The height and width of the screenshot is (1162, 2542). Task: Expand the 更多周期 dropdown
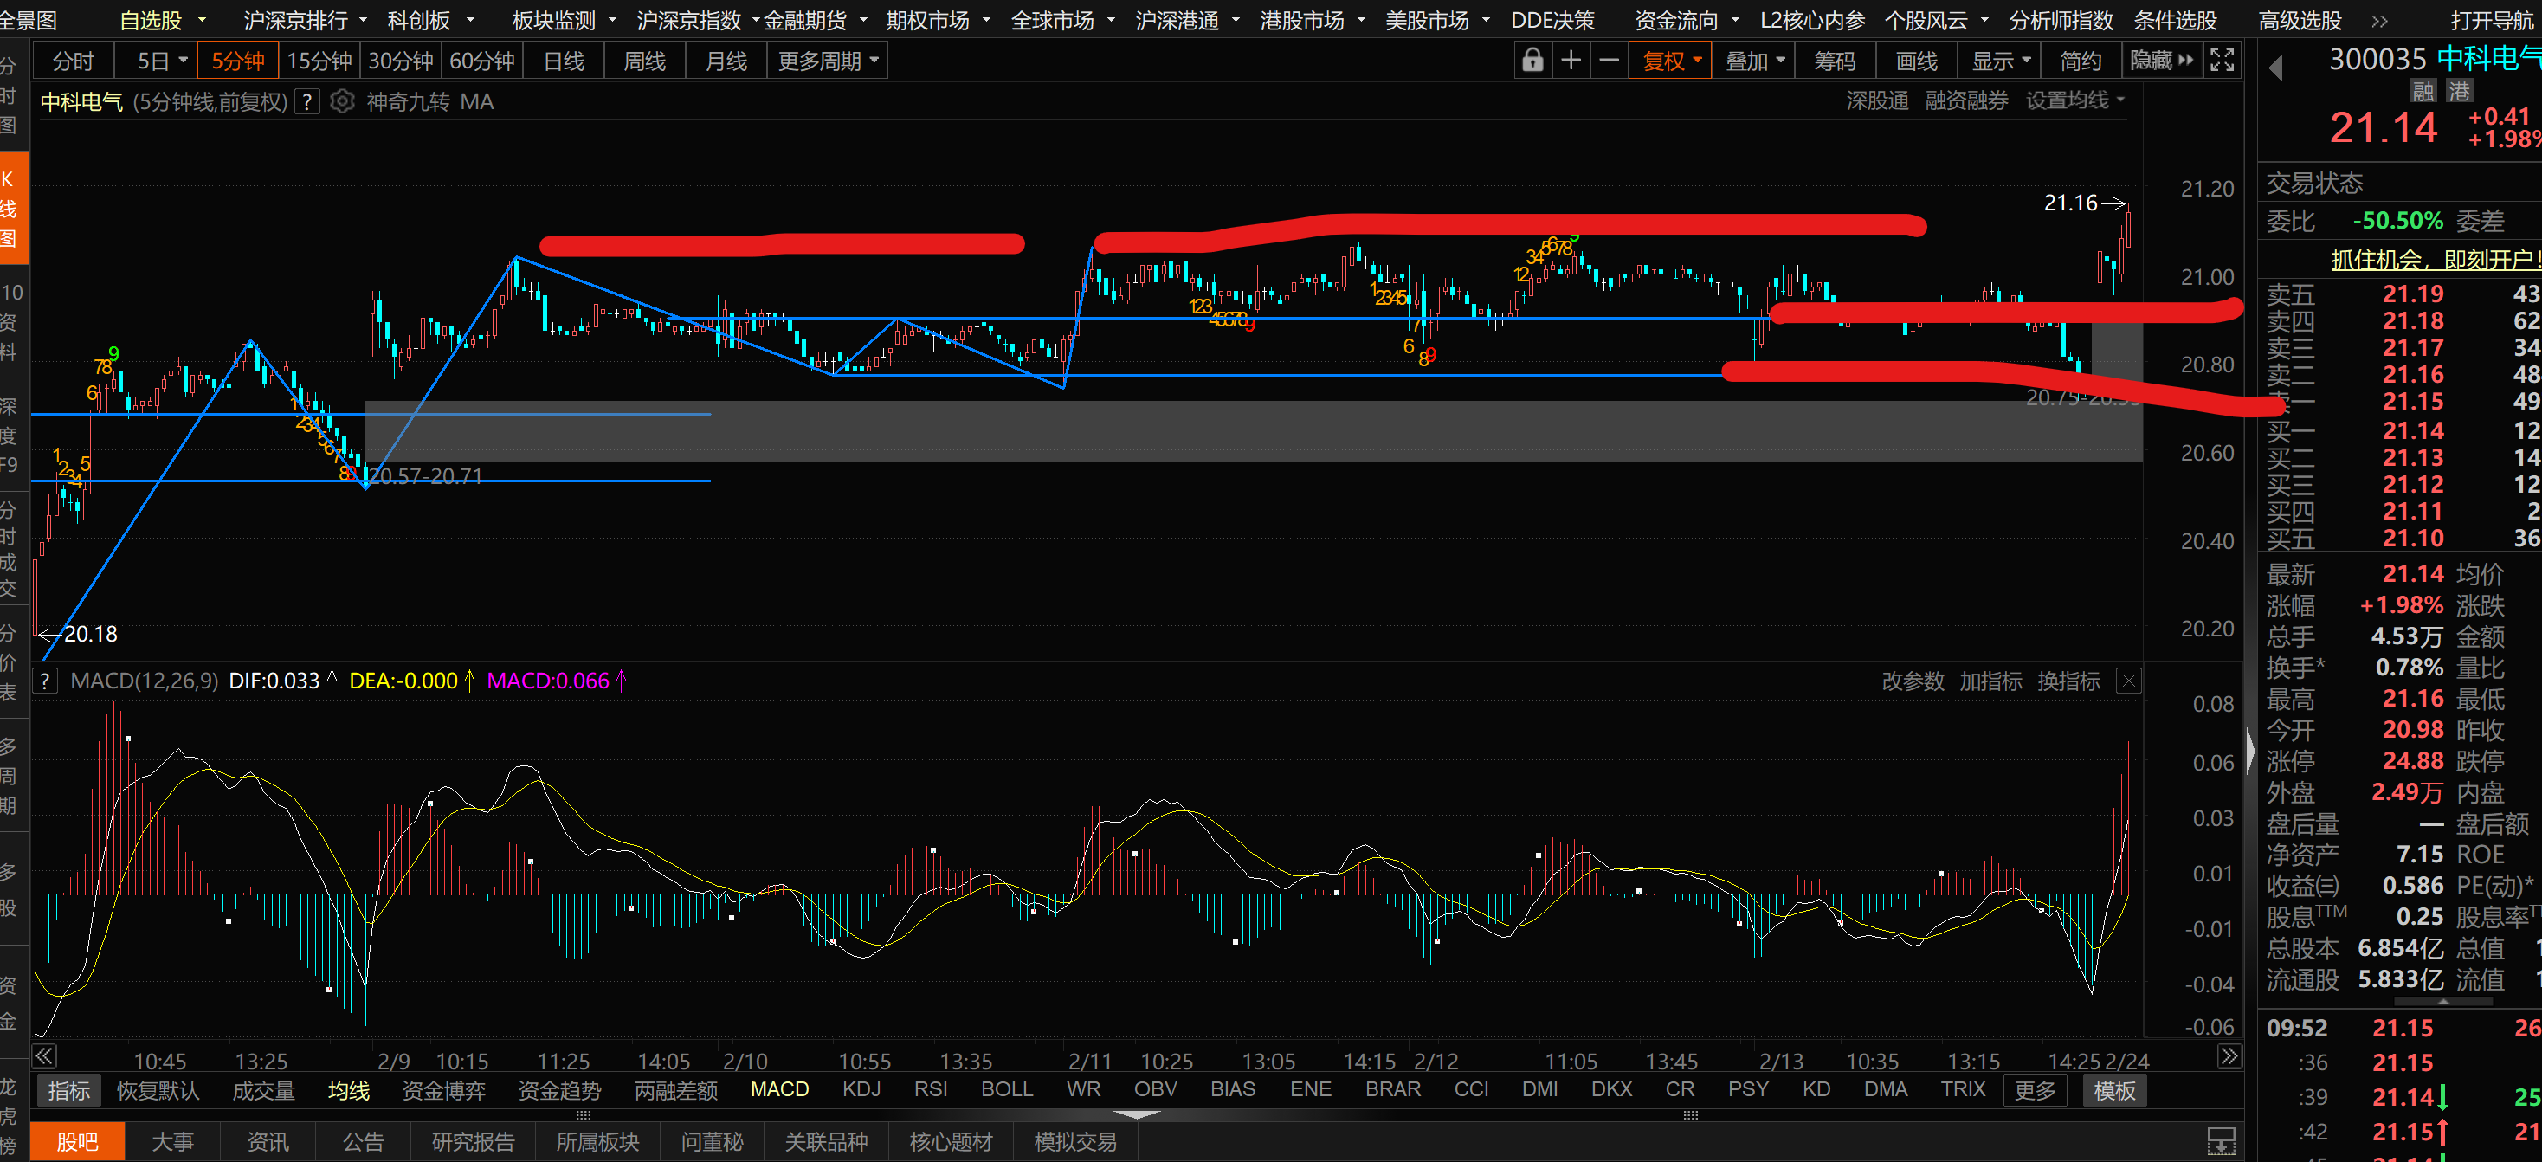[828, 61]
